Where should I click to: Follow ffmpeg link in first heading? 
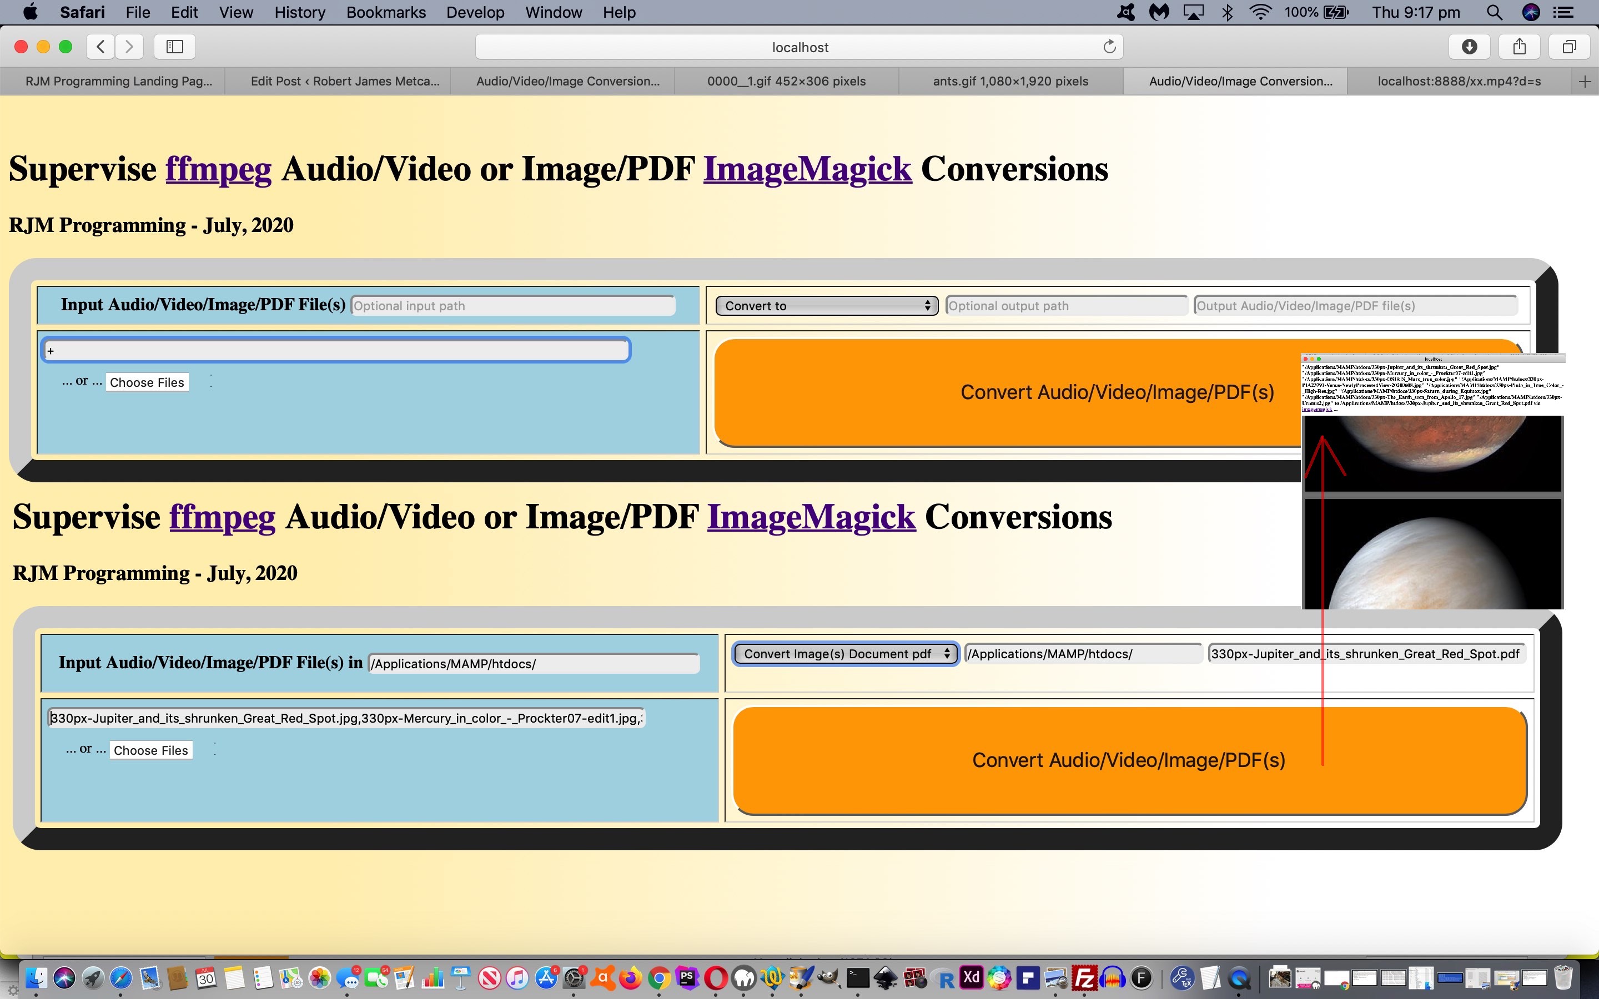[218, 169]
